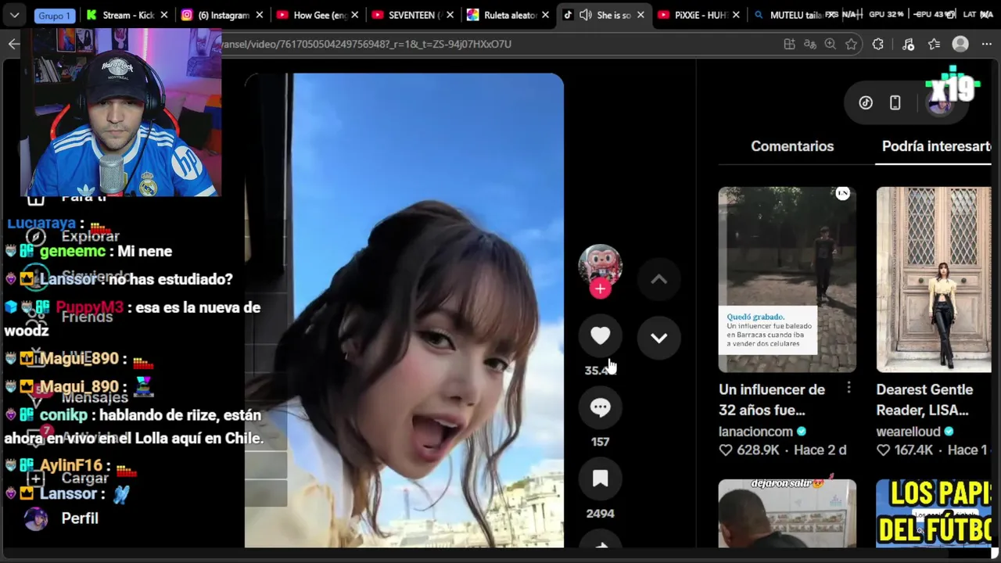Click the '157' comment count
Image resolution: width=1001 pixels, height=563 pixels.
(600, 442)
